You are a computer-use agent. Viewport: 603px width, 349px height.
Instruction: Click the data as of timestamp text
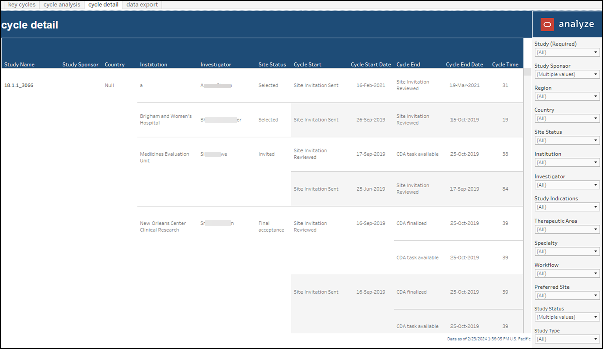point(489,339)
